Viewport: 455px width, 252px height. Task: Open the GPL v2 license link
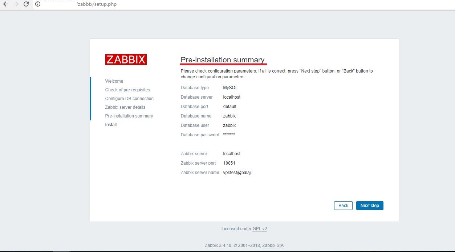click(260, 229)
